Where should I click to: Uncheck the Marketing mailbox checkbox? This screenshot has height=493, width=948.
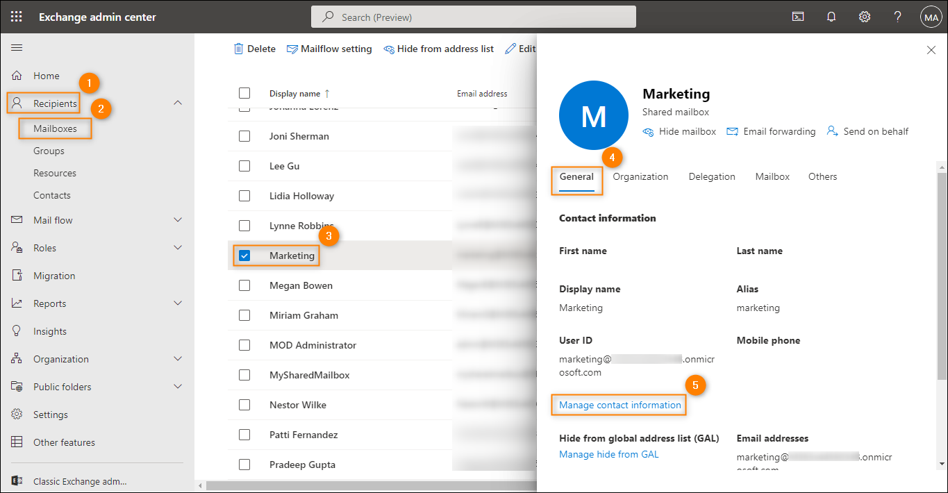pos(244,256)
